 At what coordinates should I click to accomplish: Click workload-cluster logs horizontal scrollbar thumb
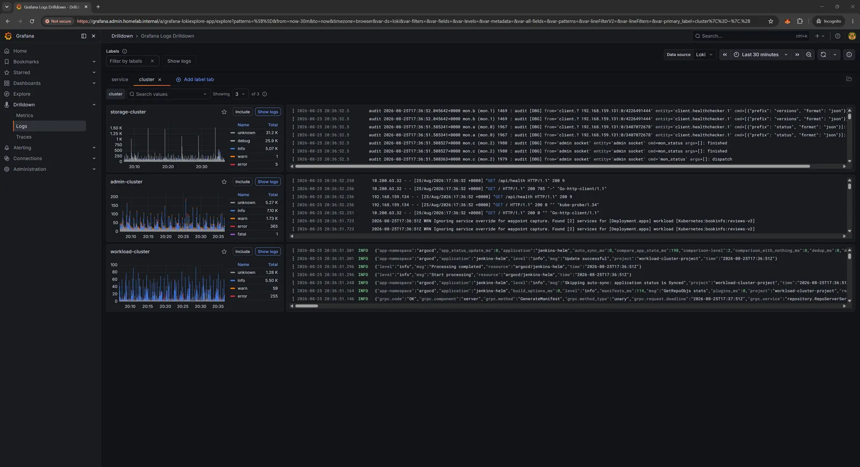[306, 306]
